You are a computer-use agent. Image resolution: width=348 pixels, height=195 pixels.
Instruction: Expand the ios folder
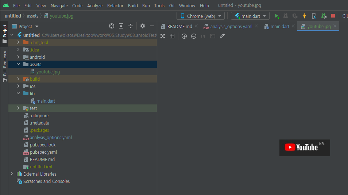click(x=18, y=86)
